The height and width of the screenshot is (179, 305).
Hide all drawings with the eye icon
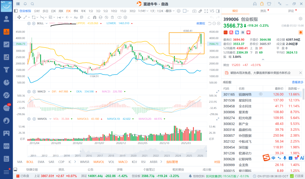[x=106, y=17]
